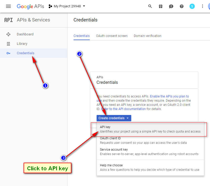Follow the Enable the APIs link
This screenshot has width=210, height=186.
click(169, 96)
